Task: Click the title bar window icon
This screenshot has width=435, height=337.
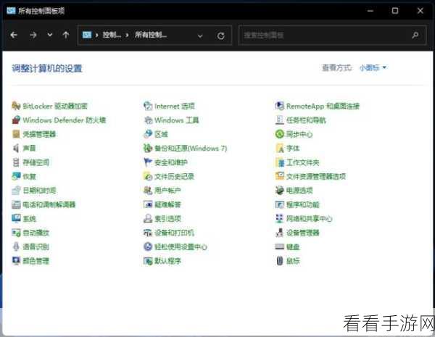Action: [11, 11]
